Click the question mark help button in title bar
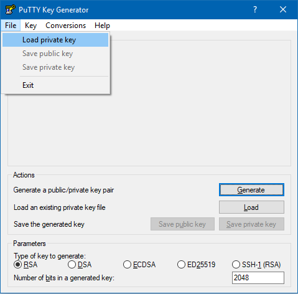 pos(255,9)
